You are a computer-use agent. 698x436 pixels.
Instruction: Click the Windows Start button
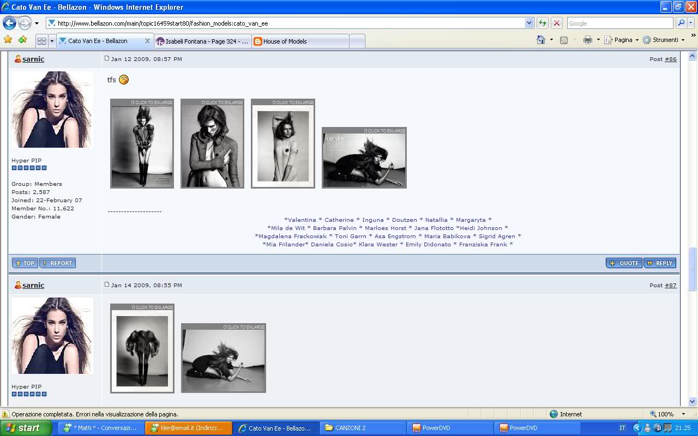(x=23, y=428)
